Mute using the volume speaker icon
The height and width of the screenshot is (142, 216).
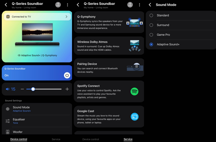click(7, 89)
